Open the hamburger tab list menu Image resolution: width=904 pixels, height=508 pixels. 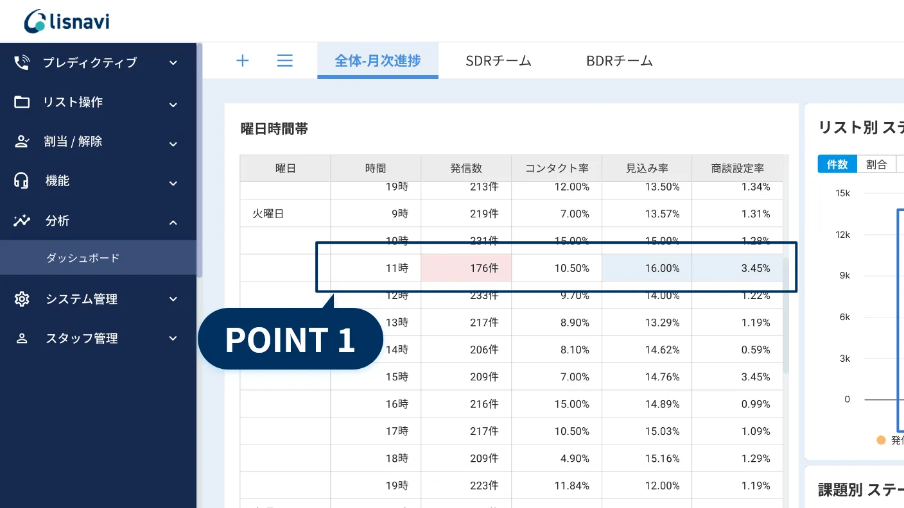click(x=284, y=61)
